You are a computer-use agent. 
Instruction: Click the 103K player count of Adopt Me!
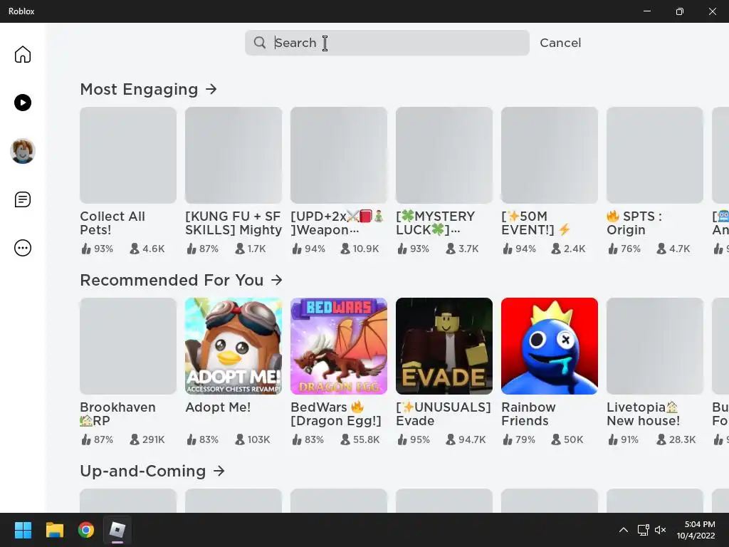(253, 439)
